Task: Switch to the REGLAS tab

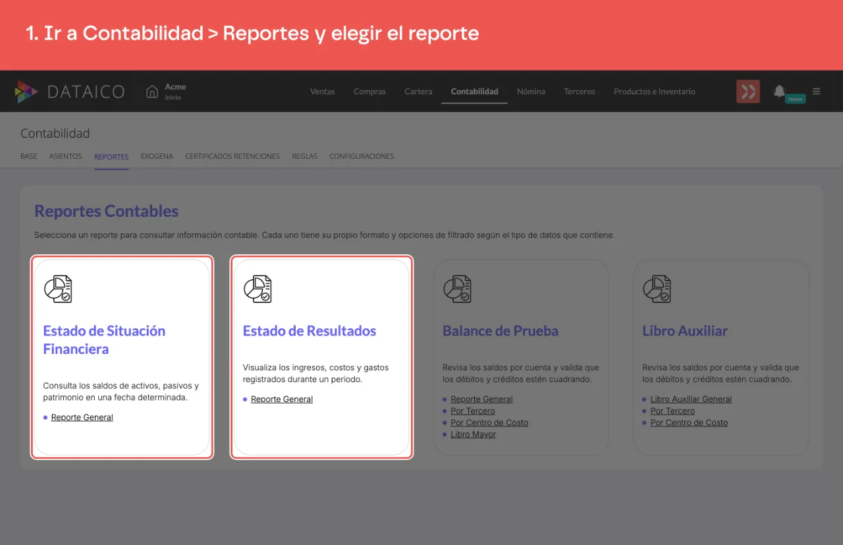Action: [305, 157]
